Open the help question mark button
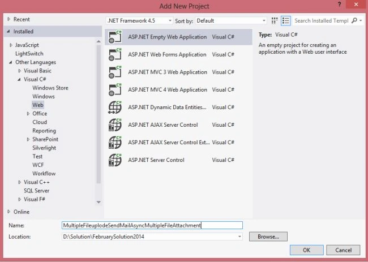The height and width of the screenshot is (262, 368). (x=339, y=5)
